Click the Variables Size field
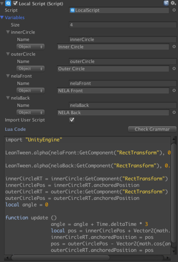This screenshot has height=262, width=178. 123,25
